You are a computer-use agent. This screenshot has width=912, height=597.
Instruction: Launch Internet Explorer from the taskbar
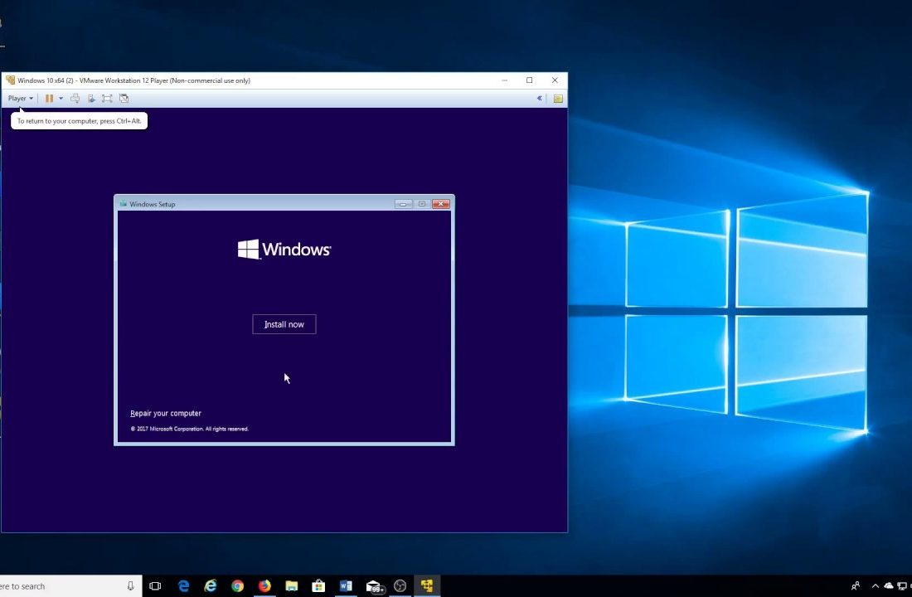[210, 586]
